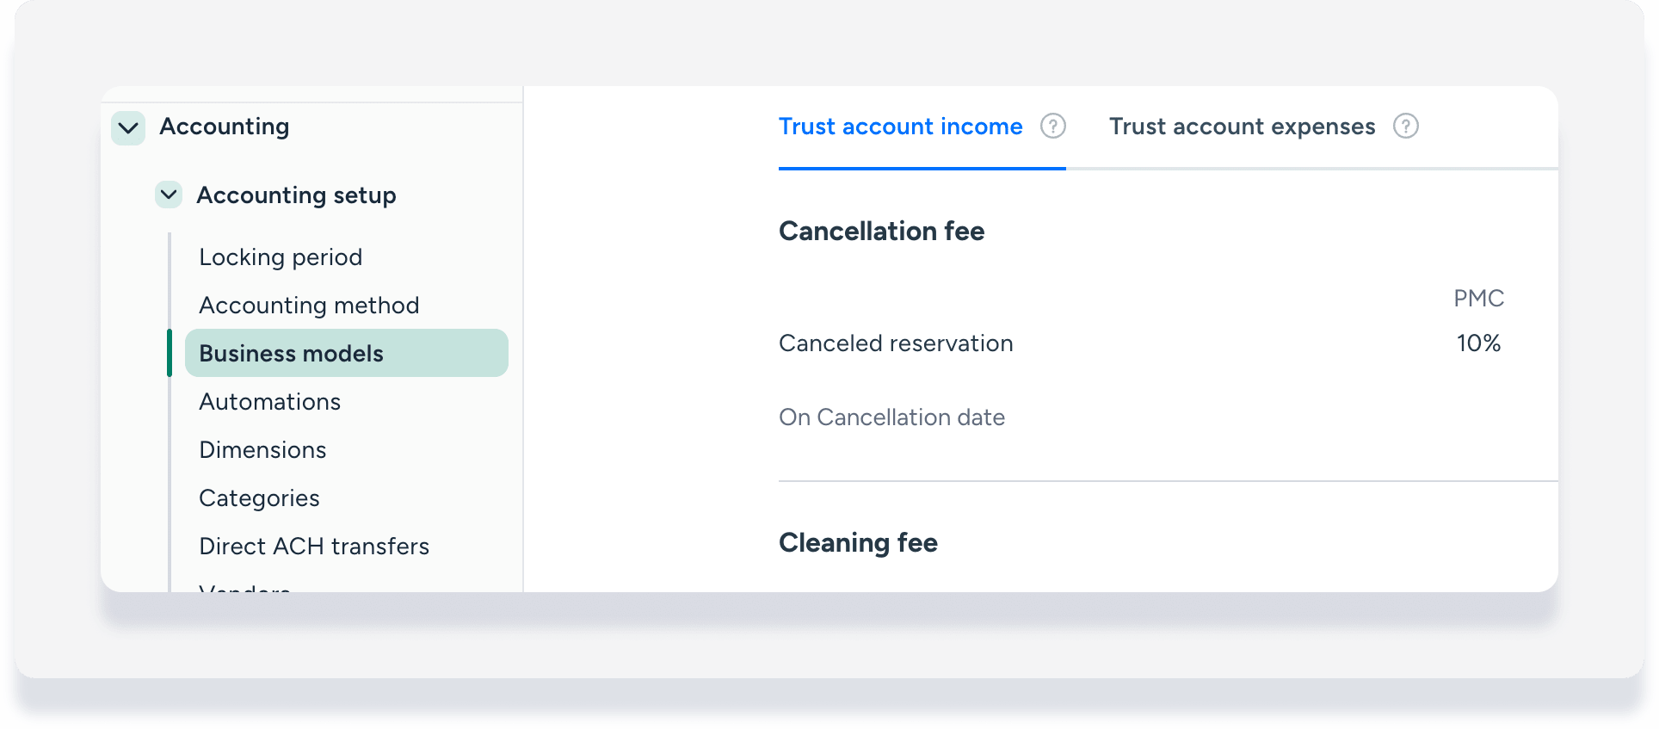Click the Cleaning fee section heading

click(858, 543)
